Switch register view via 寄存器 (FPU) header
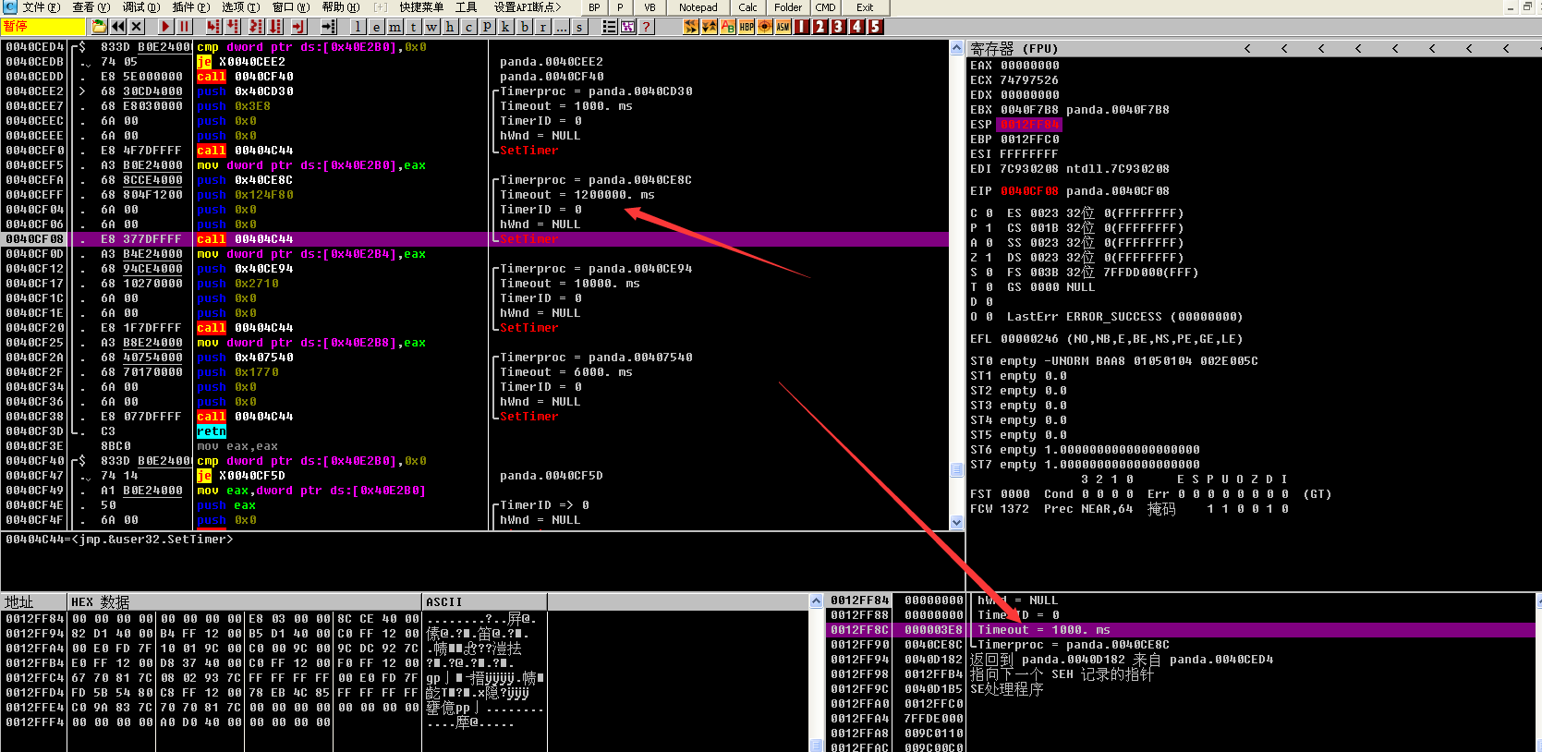This screenshot has height=752, width=1542. (1014, 48)
